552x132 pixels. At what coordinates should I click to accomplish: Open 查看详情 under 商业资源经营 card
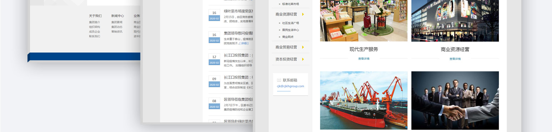pos(455,59)
